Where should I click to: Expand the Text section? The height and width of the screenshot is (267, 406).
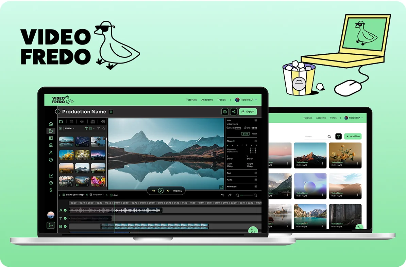pyautogui.click(x=256, y=173)
